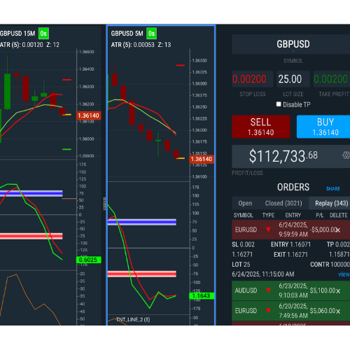Click the 0s timer badge on GBPUSD 15M
Viewport: 350px width, 350px height.
(43, 34)
